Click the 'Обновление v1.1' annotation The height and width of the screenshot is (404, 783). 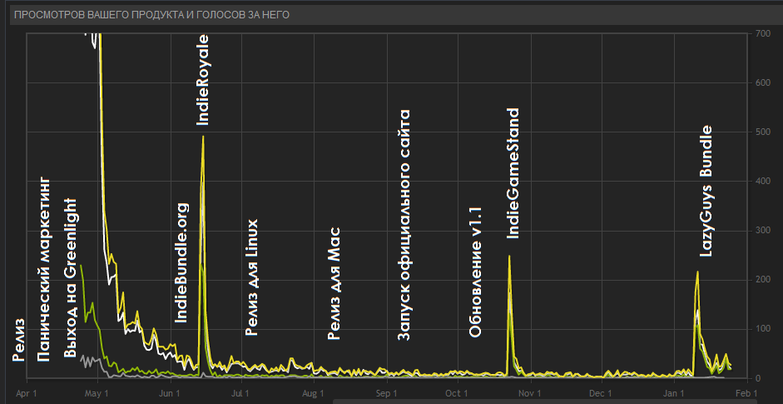point(475,271)
